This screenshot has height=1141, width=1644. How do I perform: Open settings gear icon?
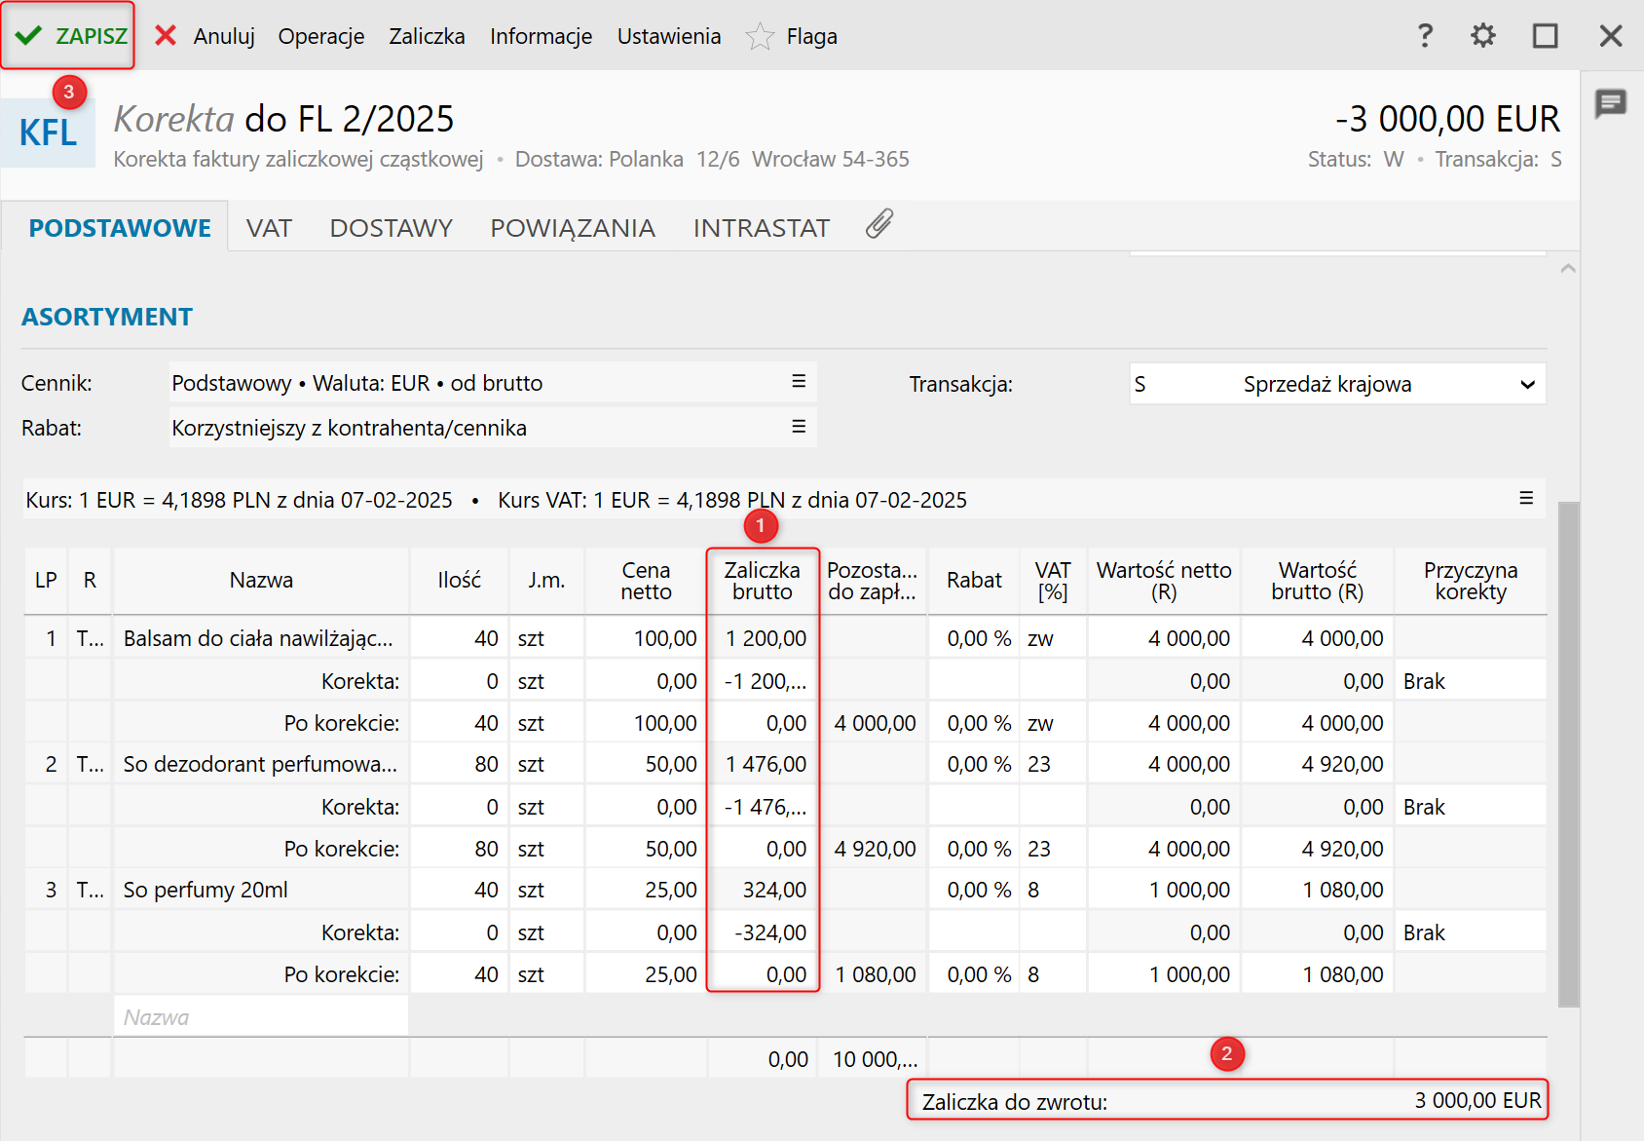click(x=1483, y=36)
